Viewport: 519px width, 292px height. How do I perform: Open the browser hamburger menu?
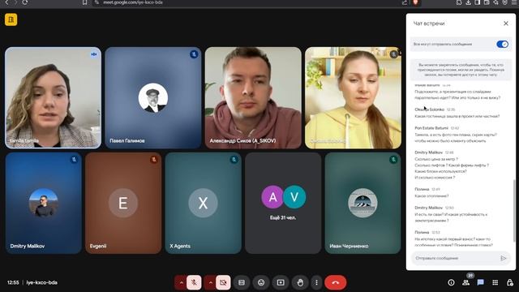point(514,2)
